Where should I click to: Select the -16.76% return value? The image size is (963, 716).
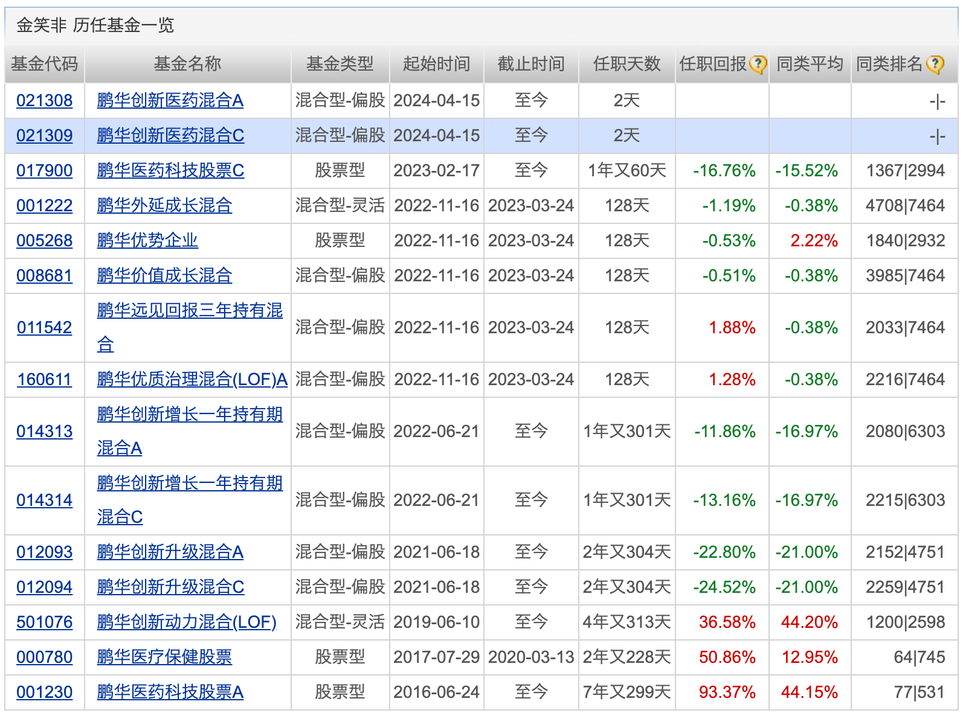[724, 170]
